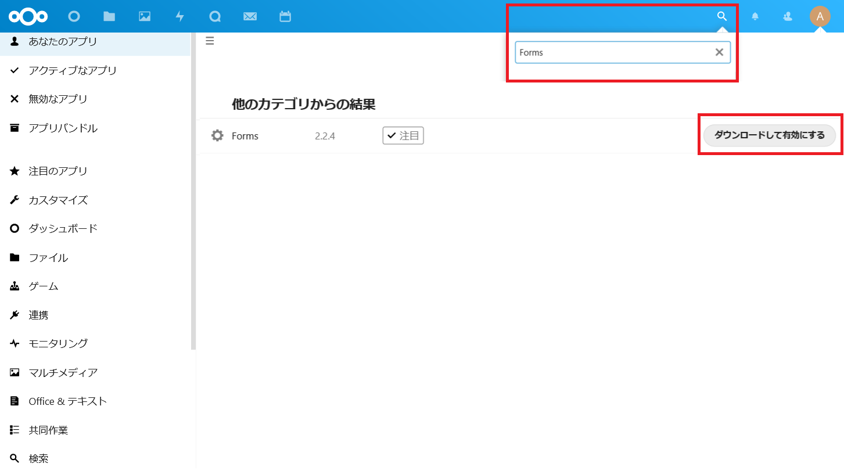Open 無効なアプリ category
The image size is (844, 474).
click(95, 99)
